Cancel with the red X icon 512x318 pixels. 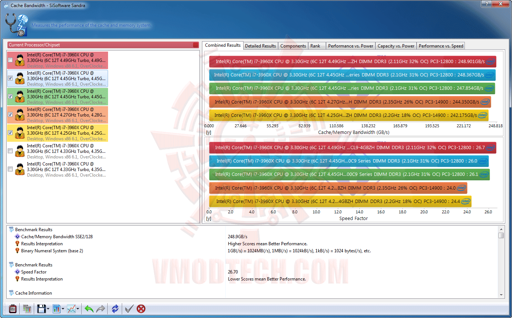pyautogui.click(x=141, y=308)
